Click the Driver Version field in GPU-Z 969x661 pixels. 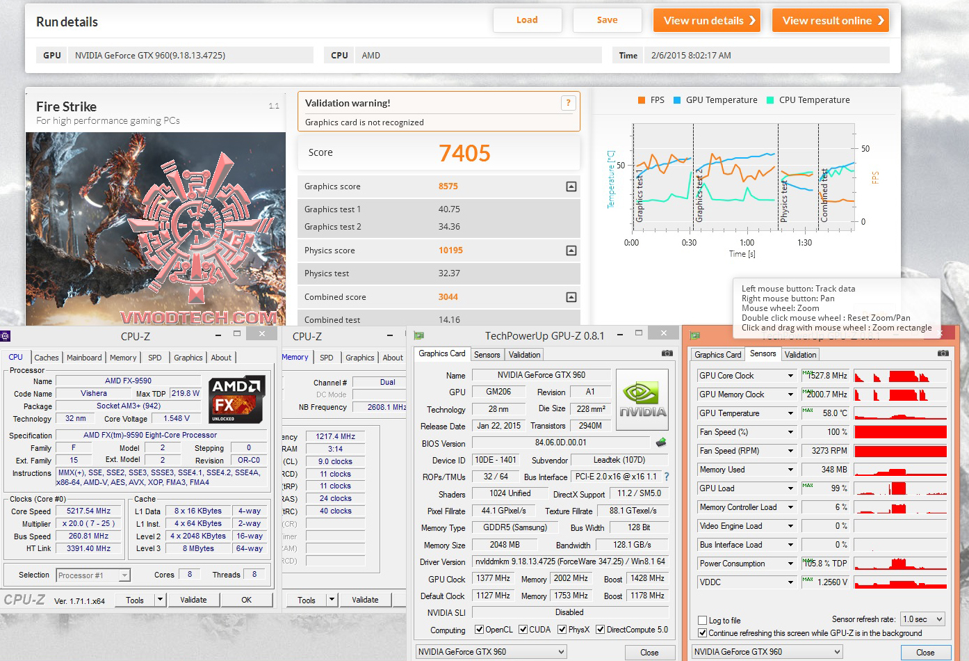click(x=570, y=562)
